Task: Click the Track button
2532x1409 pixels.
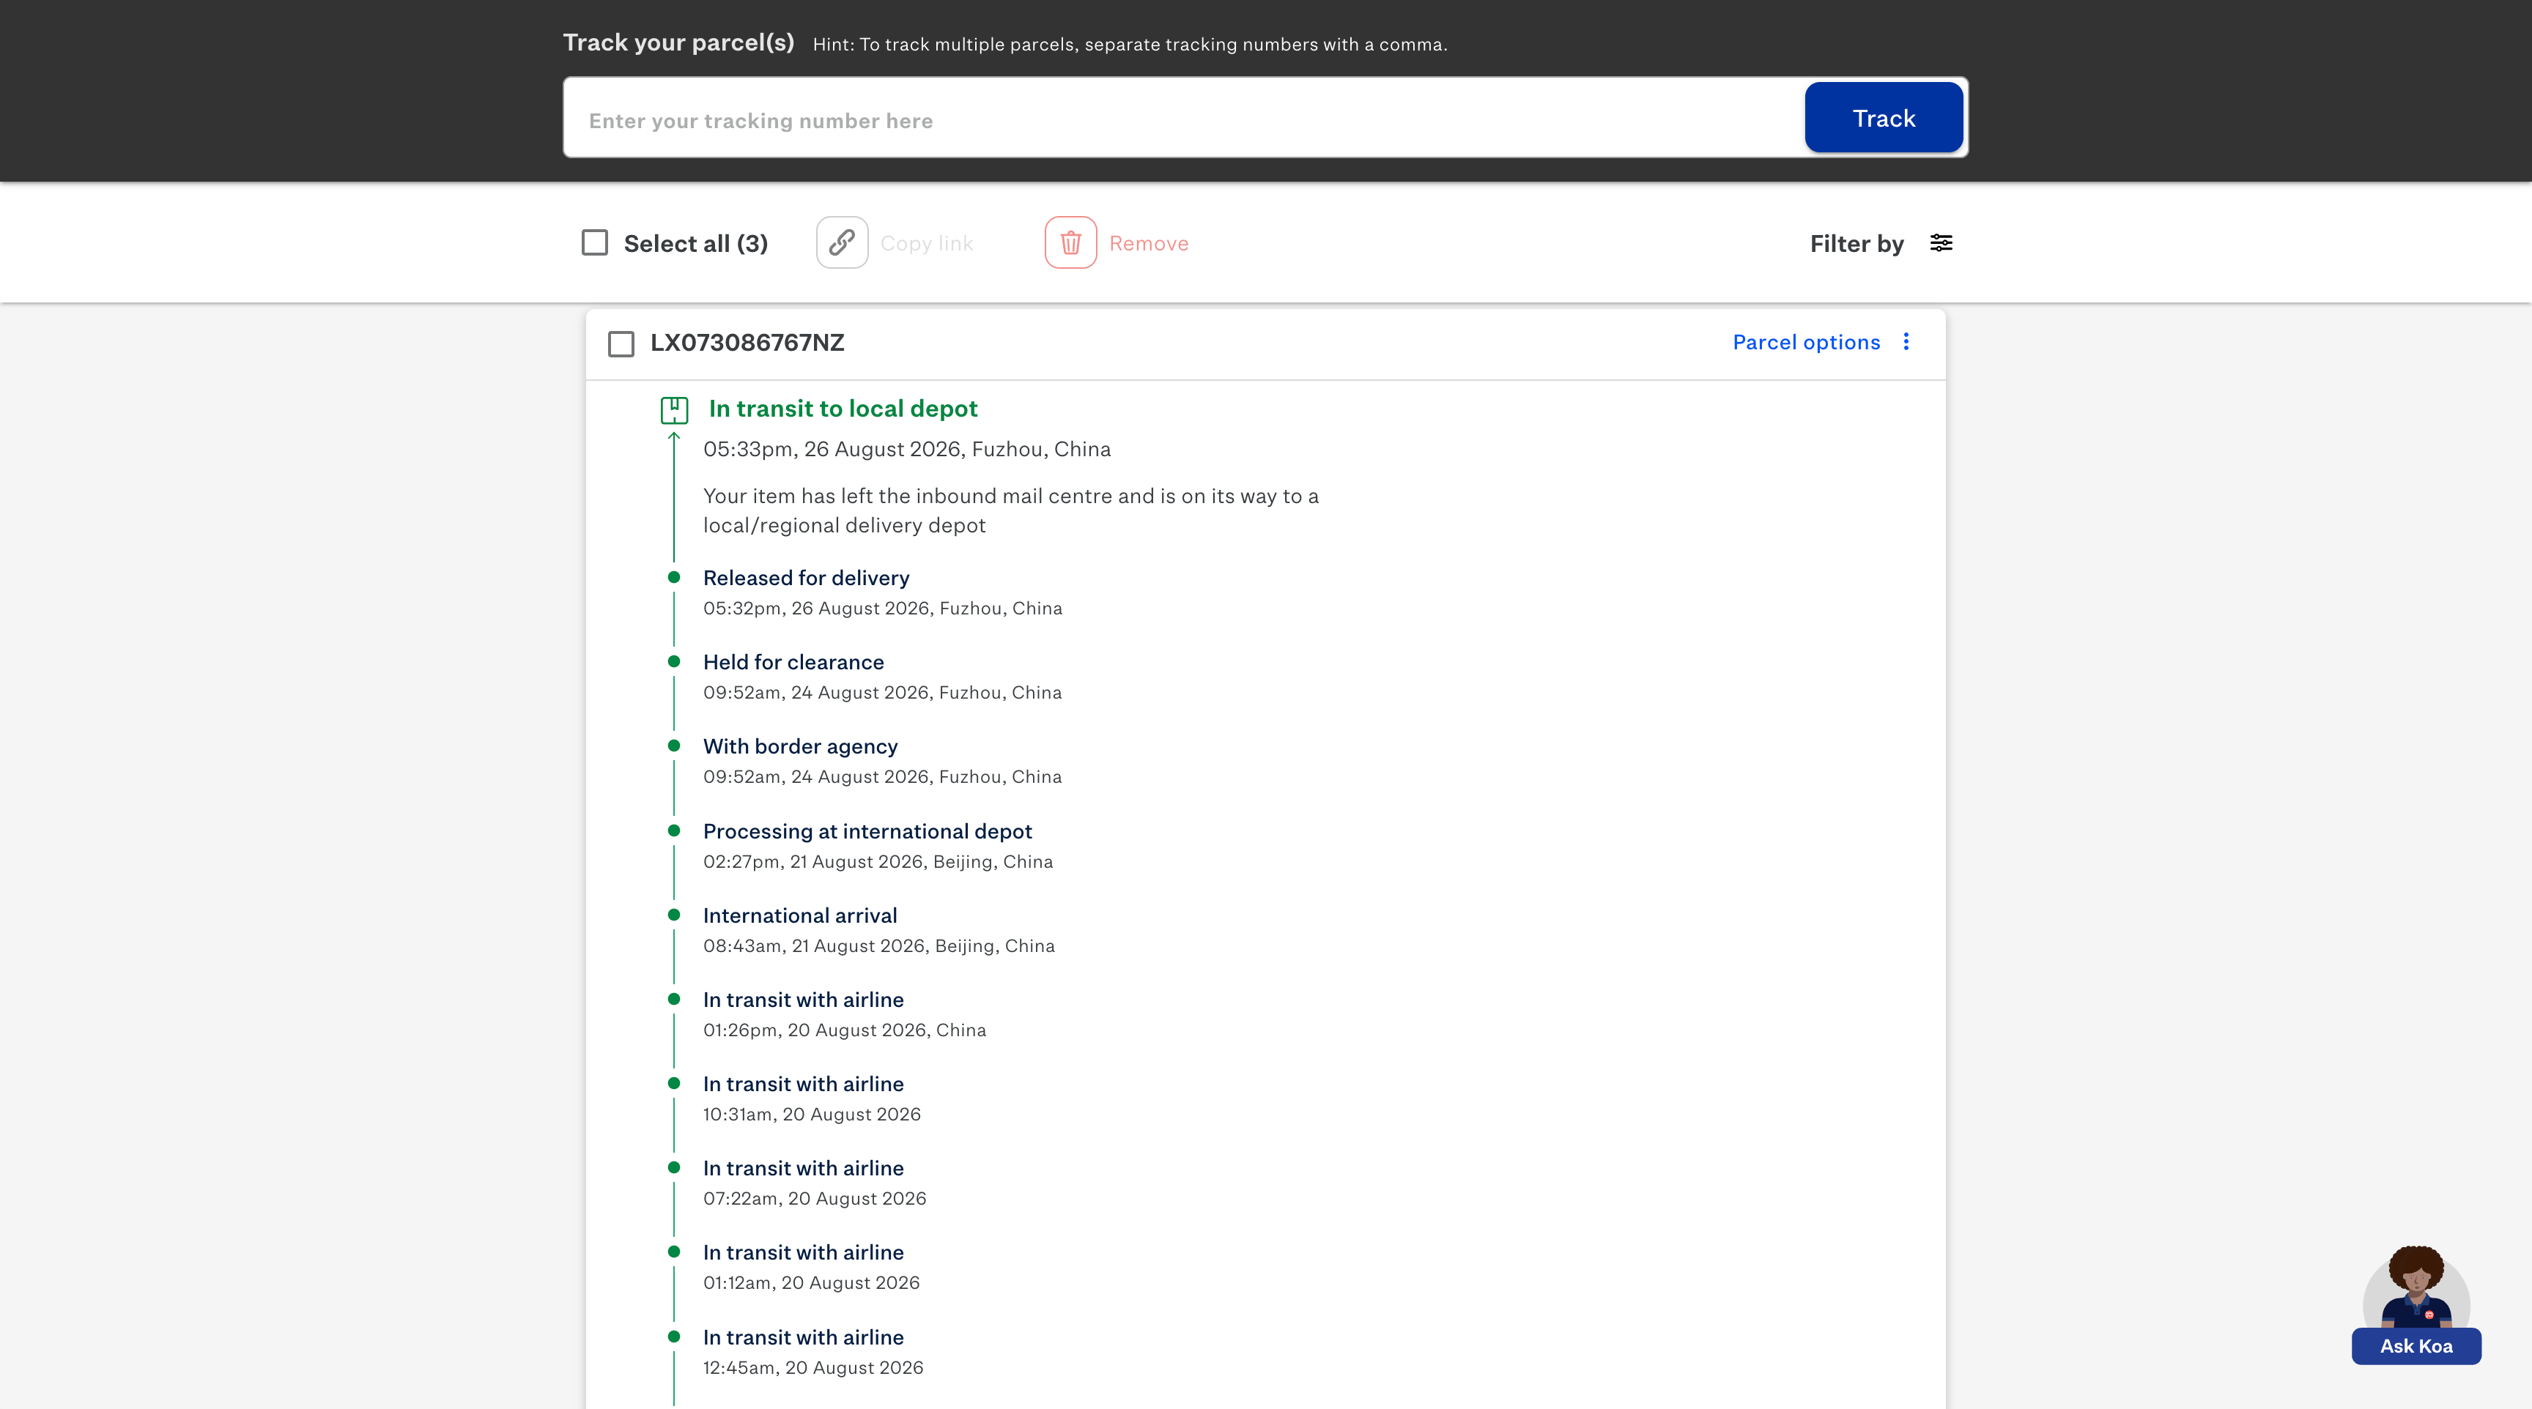Action: tap(1884, 118)
